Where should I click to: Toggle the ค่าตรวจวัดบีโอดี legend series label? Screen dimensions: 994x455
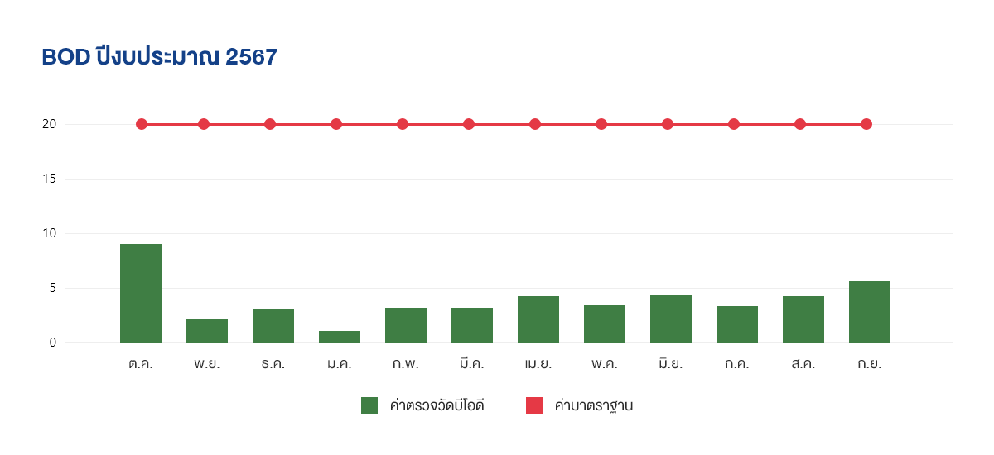(437, 405)
